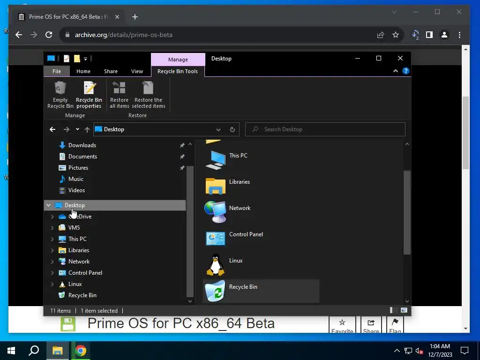Screen dimensions: 480x360
Task: Click the Explorer help question mark icon
Action: [405, 71]
